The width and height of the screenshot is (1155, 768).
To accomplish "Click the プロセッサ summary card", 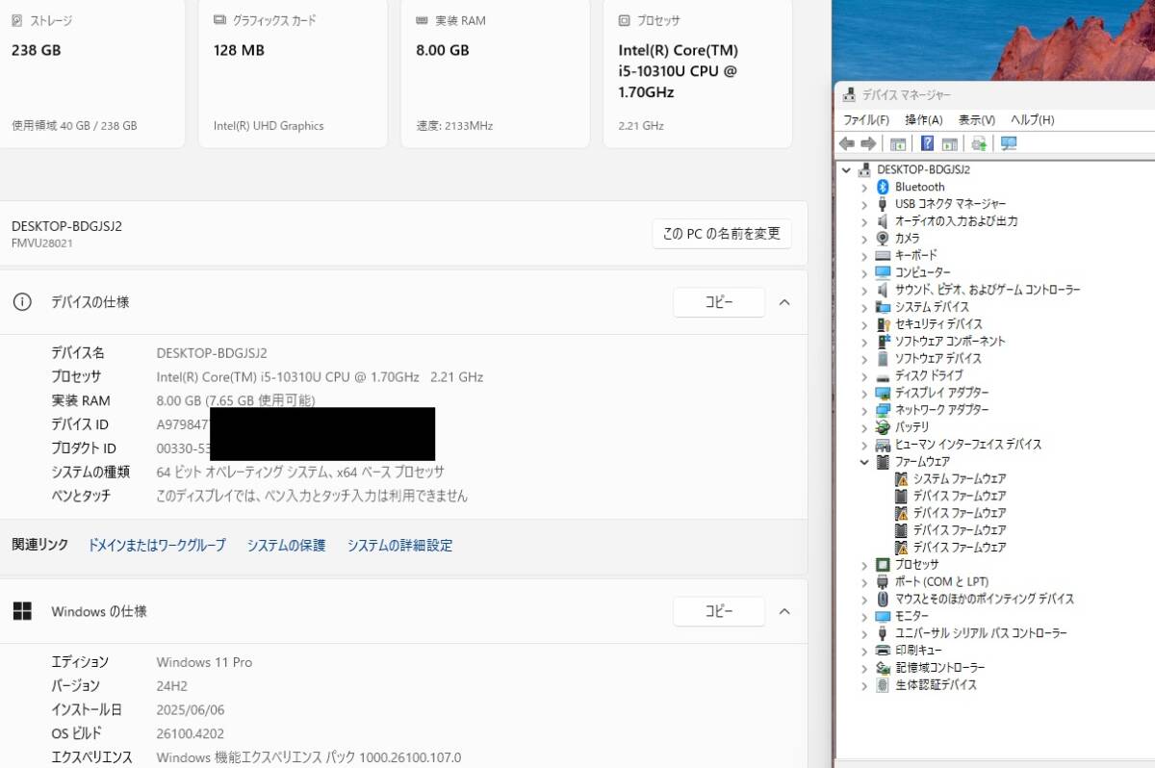I will [x=698, y=73].
